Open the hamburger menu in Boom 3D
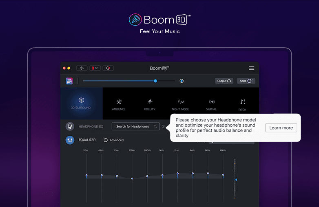This screenshot has height=207, width=319. click(x=251, y=68)
